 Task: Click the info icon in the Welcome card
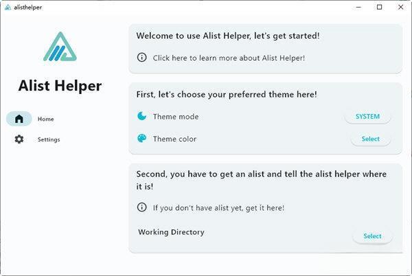tap(142, 58)
